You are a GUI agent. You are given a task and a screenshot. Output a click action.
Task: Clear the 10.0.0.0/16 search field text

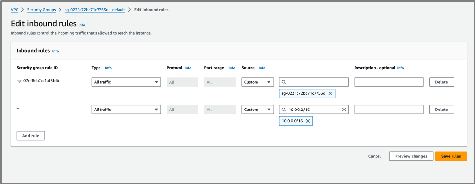(x=344, y=110)
